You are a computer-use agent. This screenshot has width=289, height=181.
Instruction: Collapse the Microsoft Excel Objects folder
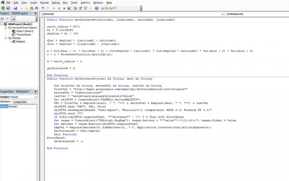tap(5, 28)
